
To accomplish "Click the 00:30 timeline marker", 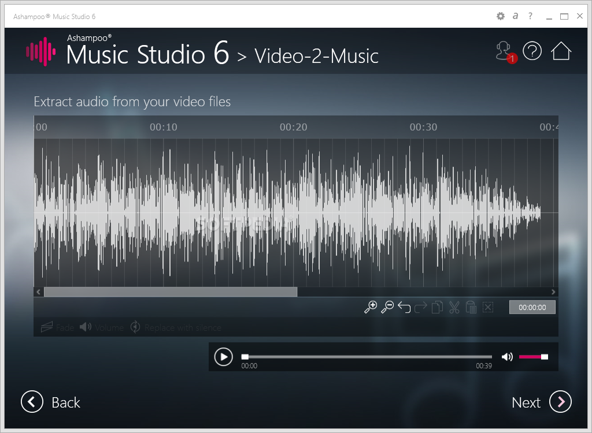I will 423,127.
